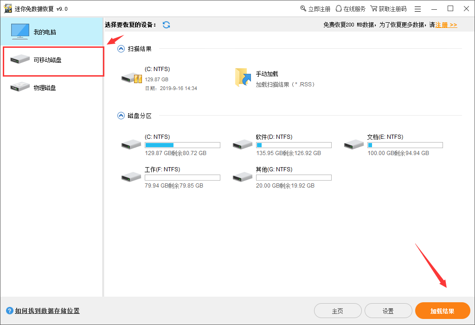Click 立即注册 in the title bar
Image resolution: width=475 pixels, height=325 pixels.
click(315, 9)
